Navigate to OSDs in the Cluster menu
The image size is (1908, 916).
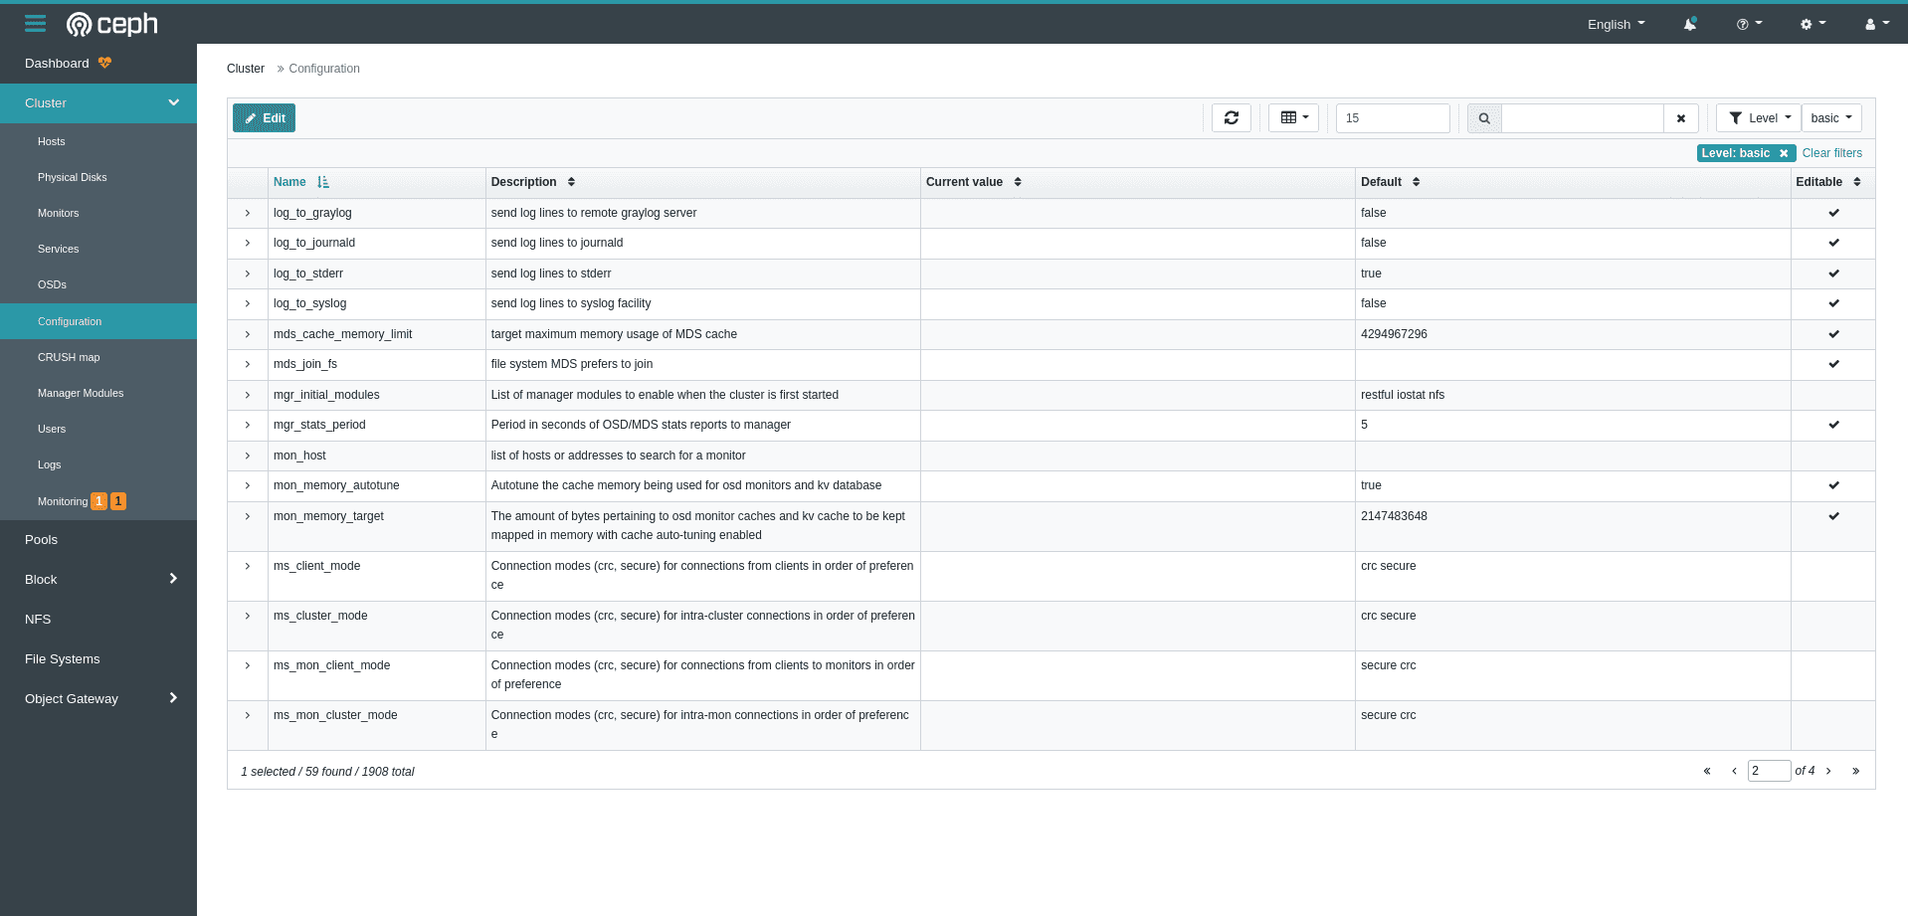click(52, 284)
